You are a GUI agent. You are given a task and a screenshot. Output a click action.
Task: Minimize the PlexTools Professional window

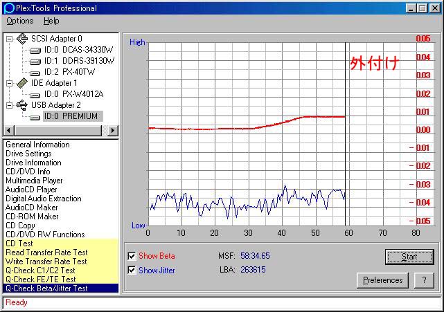click(x=411, y=8)
